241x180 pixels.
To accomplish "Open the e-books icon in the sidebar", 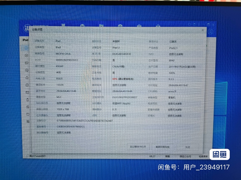I will (x=27, y=92).
